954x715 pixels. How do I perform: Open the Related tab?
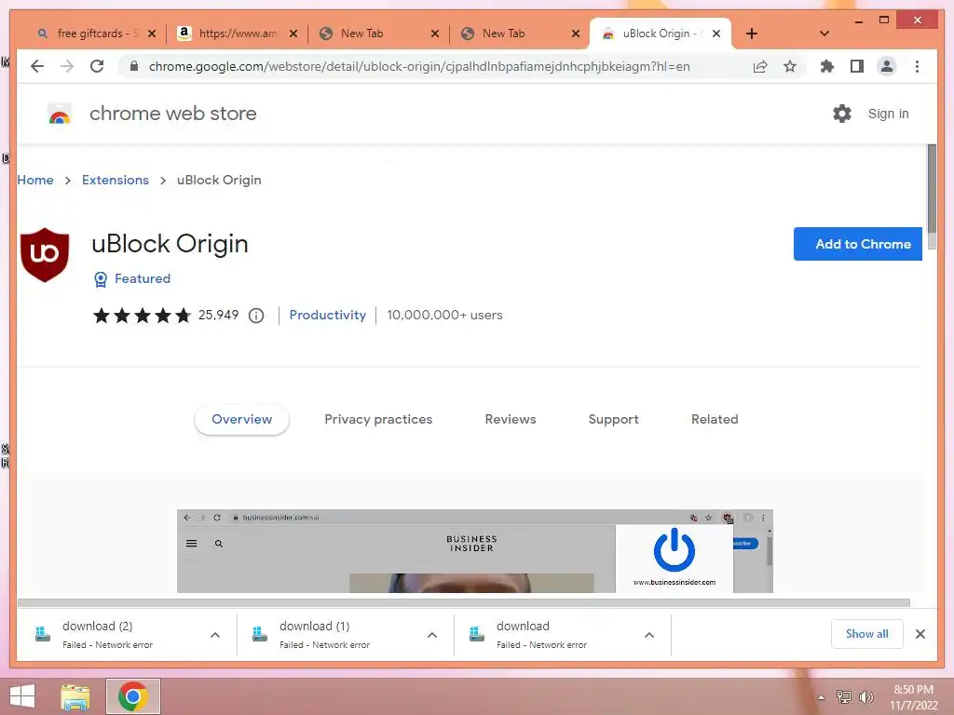(715, 420)
